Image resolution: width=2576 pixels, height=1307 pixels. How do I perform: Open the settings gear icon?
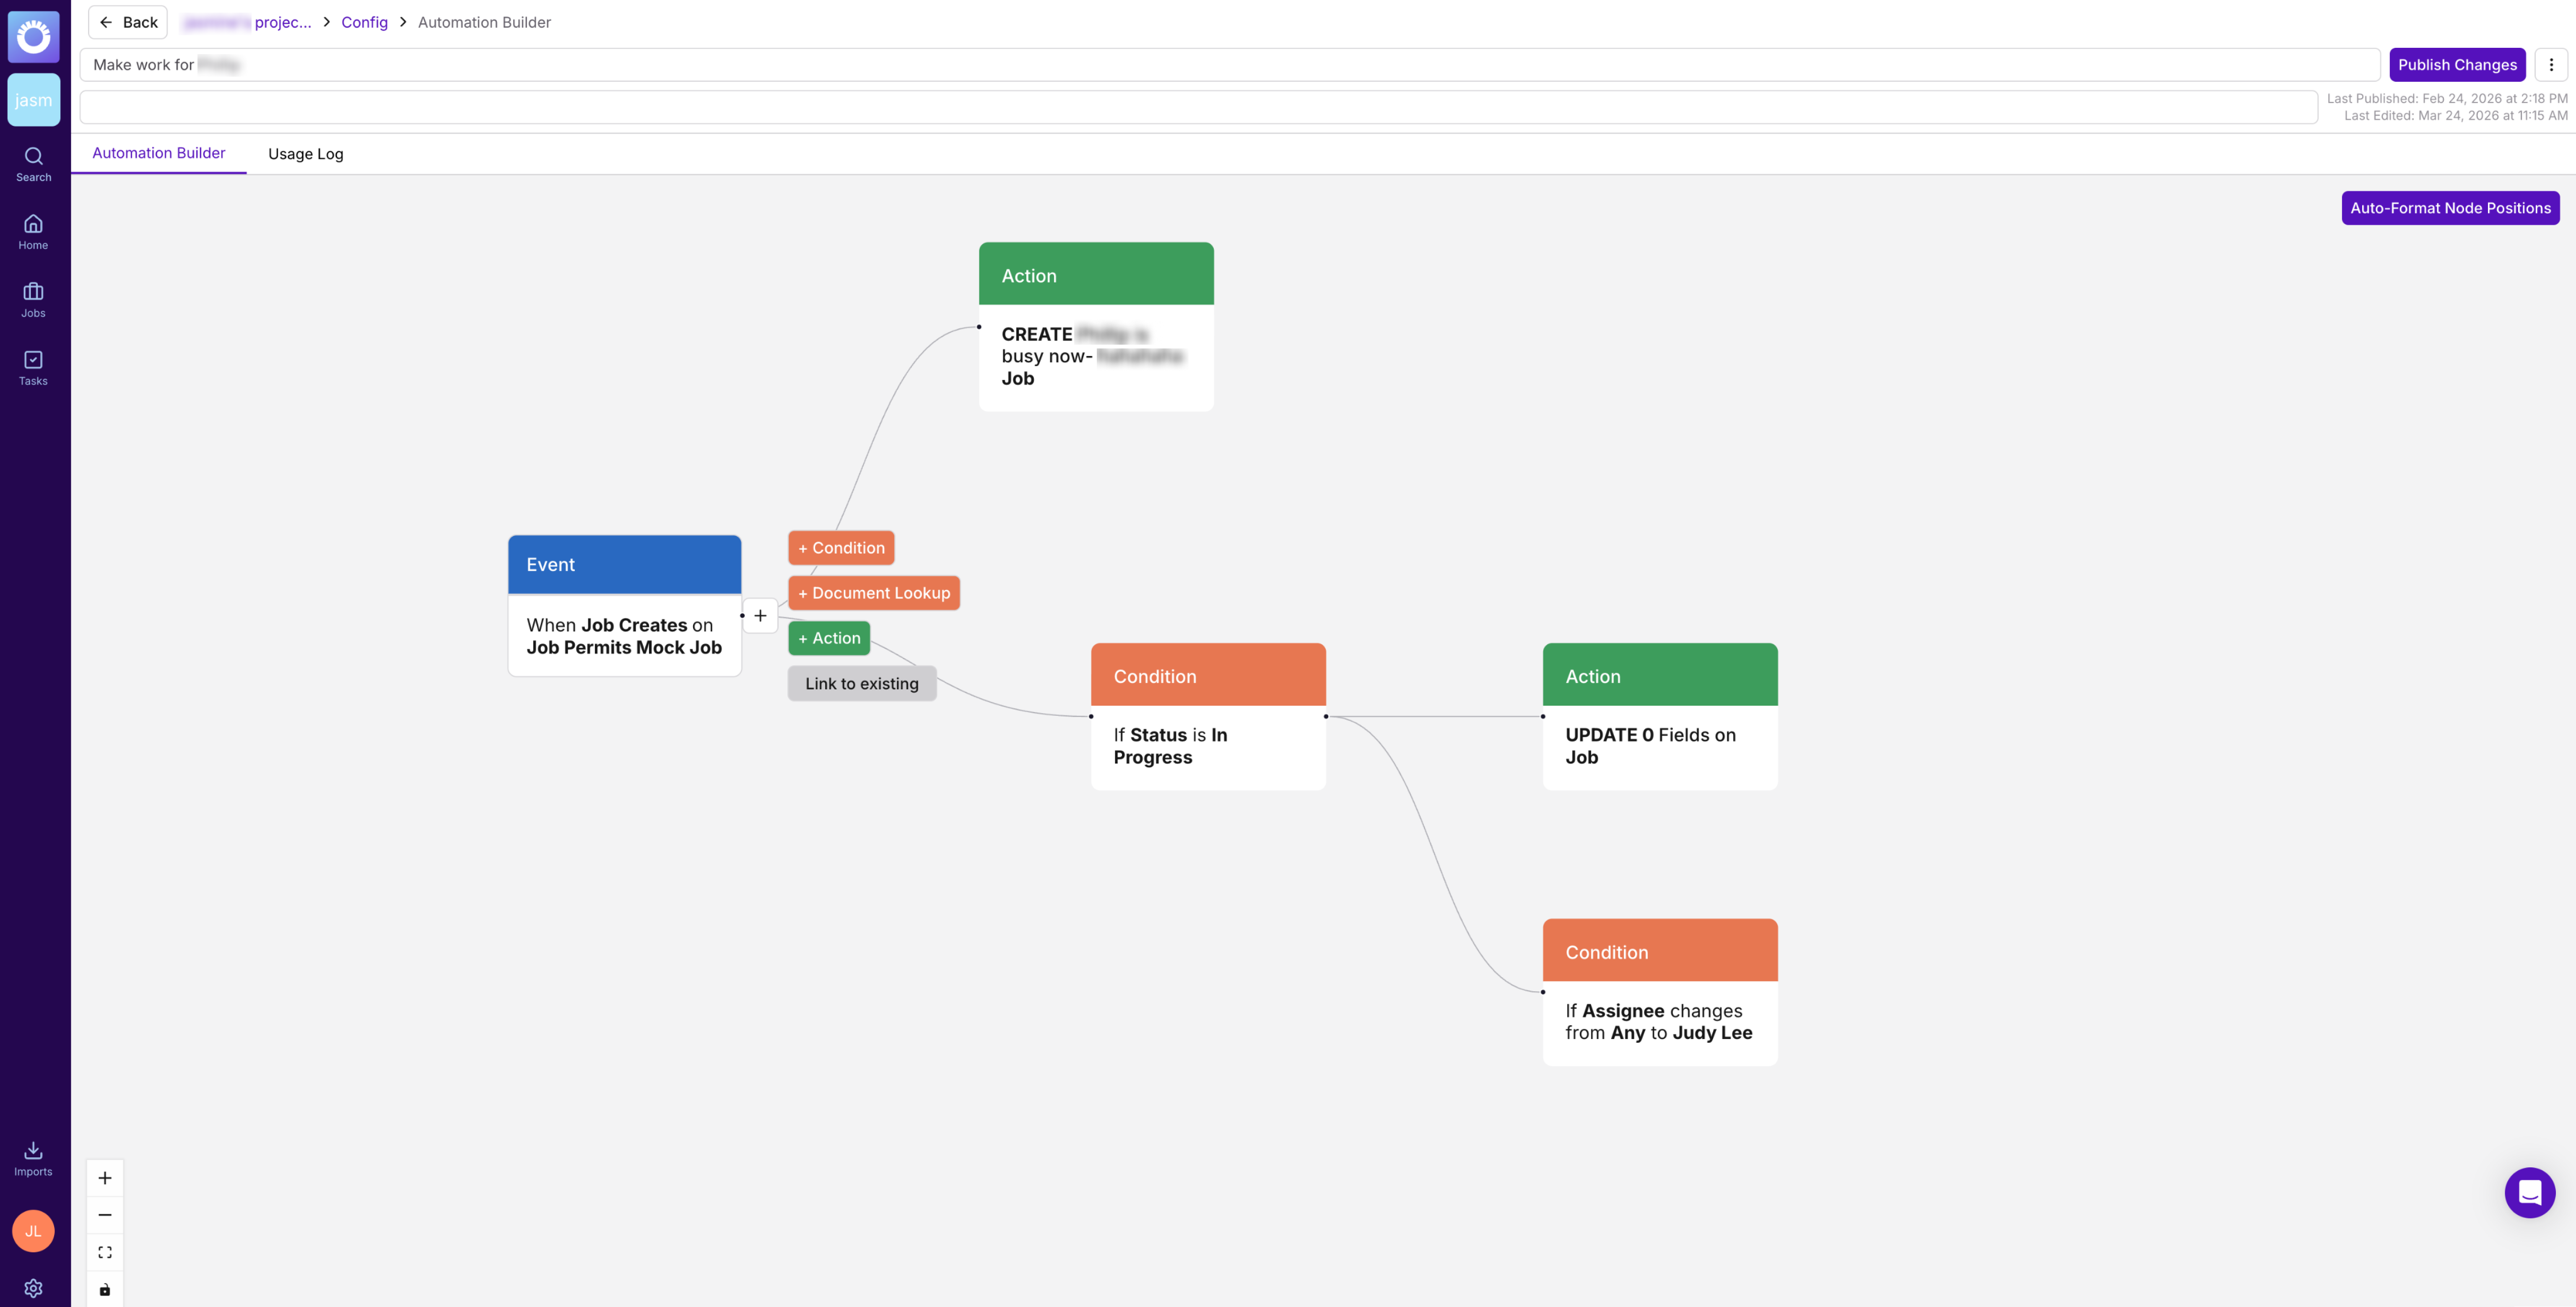[34, 1288]
